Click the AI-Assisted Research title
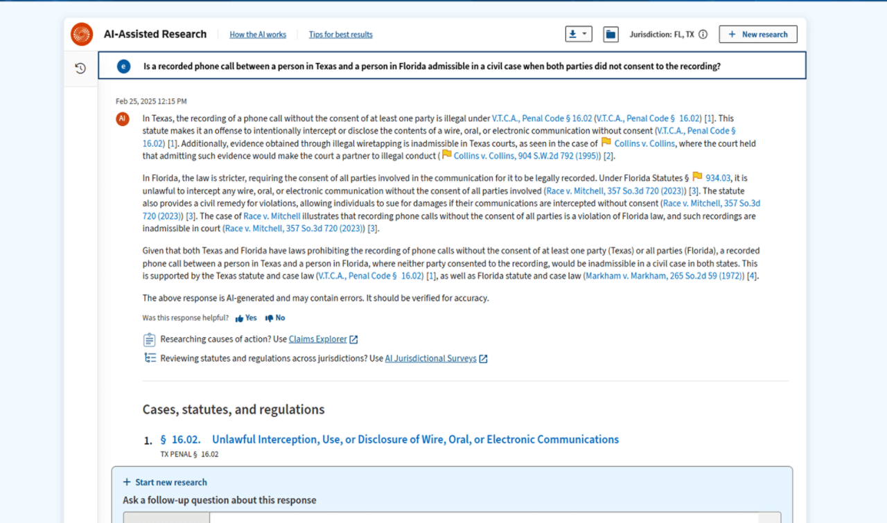887x523 pixels. point(155,34)
